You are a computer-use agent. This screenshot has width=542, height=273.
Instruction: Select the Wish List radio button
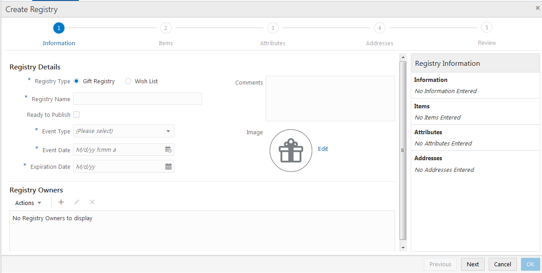click(x=128, y=81)
